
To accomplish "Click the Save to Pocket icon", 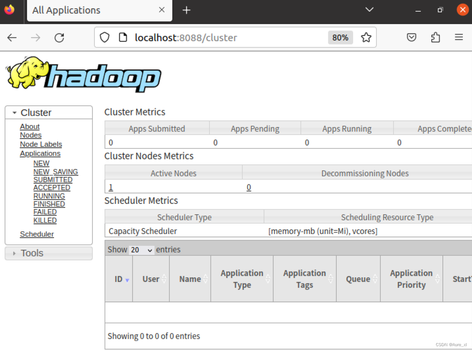I will 411,37.
